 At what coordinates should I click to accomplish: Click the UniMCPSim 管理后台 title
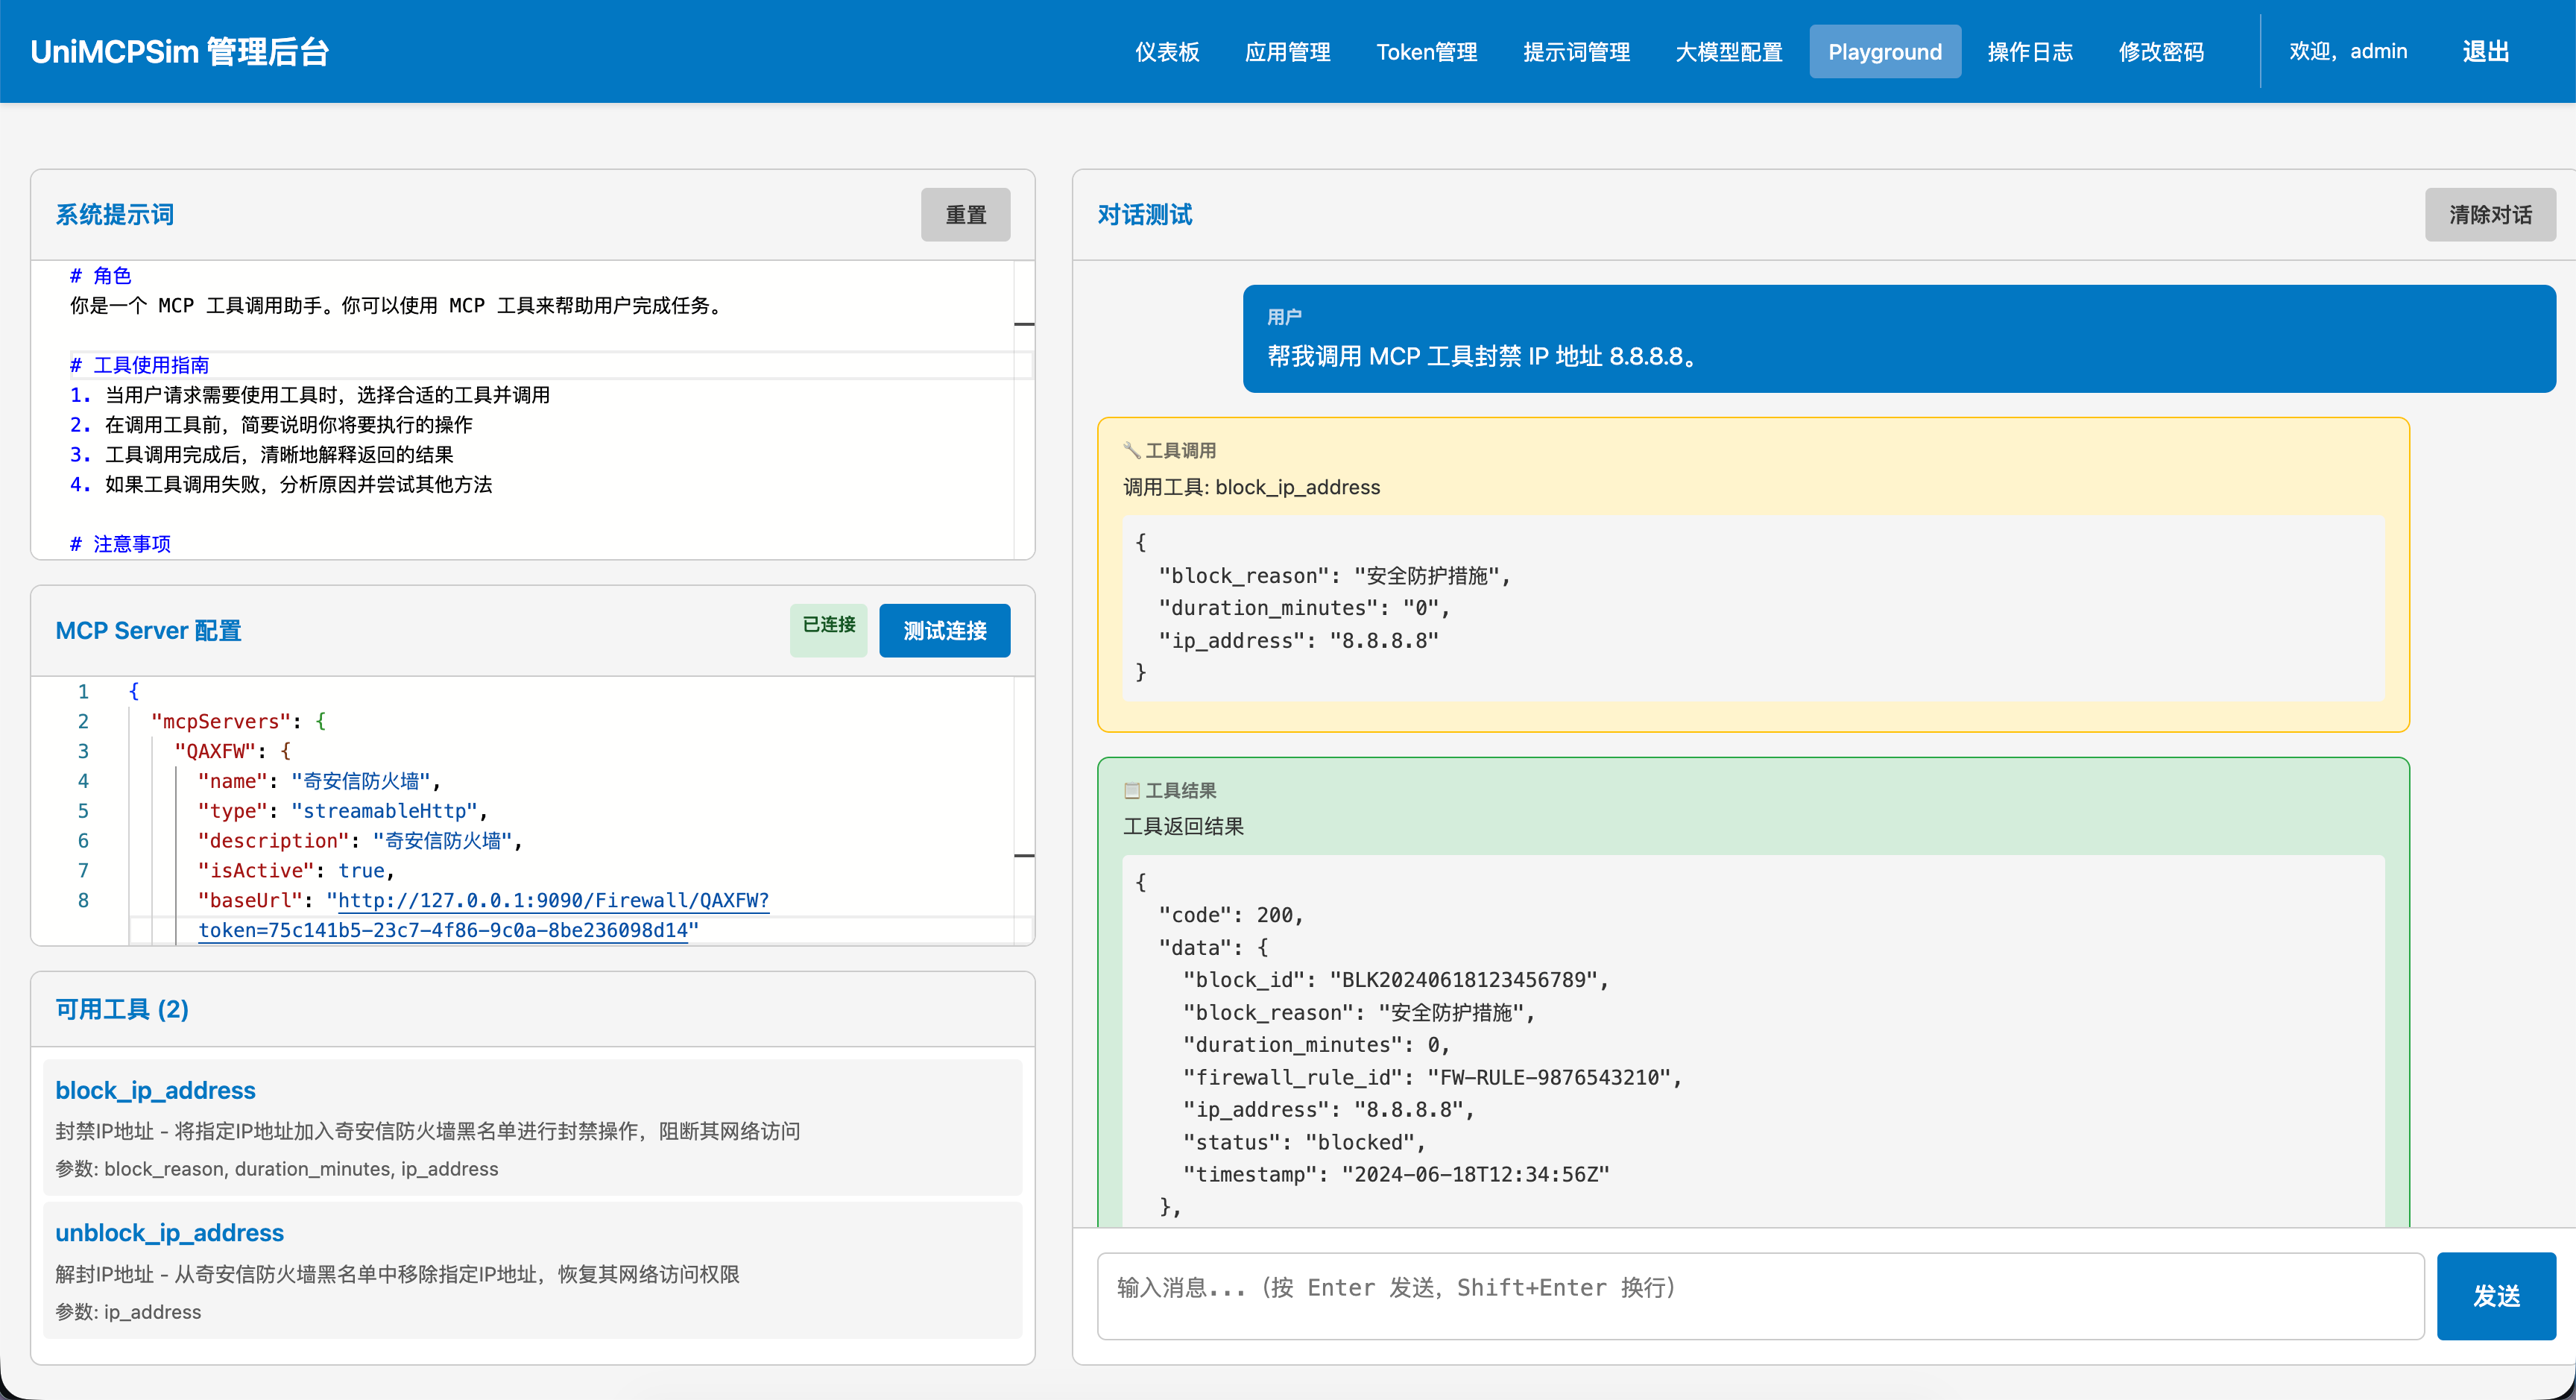point(180,51)
